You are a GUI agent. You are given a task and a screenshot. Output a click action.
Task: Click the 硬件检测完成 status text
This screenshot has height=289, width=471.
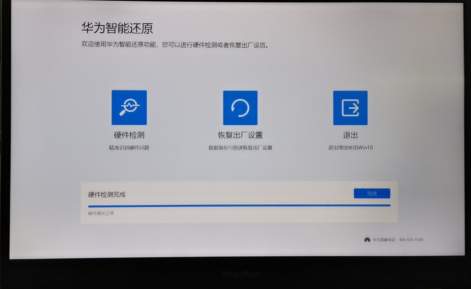tap(107, 195)
